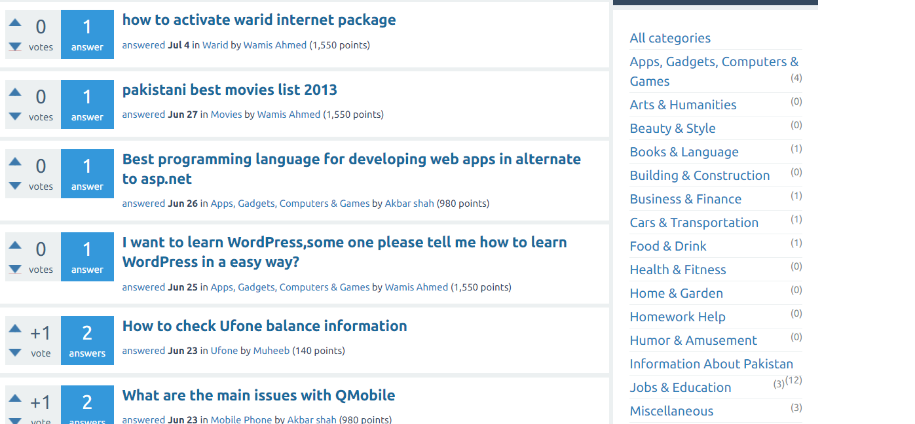This screenshot has width=915, height=424.
Task: Open Wamis Ahmed's profile on the movies question
Action: click(288, 115)
